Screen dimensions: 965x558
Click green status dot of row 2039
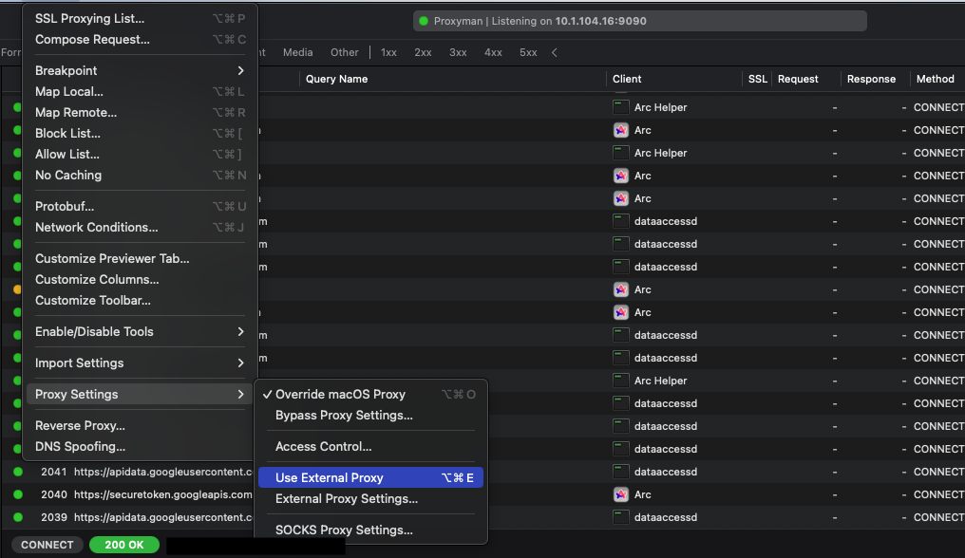[x=18, y=517]
